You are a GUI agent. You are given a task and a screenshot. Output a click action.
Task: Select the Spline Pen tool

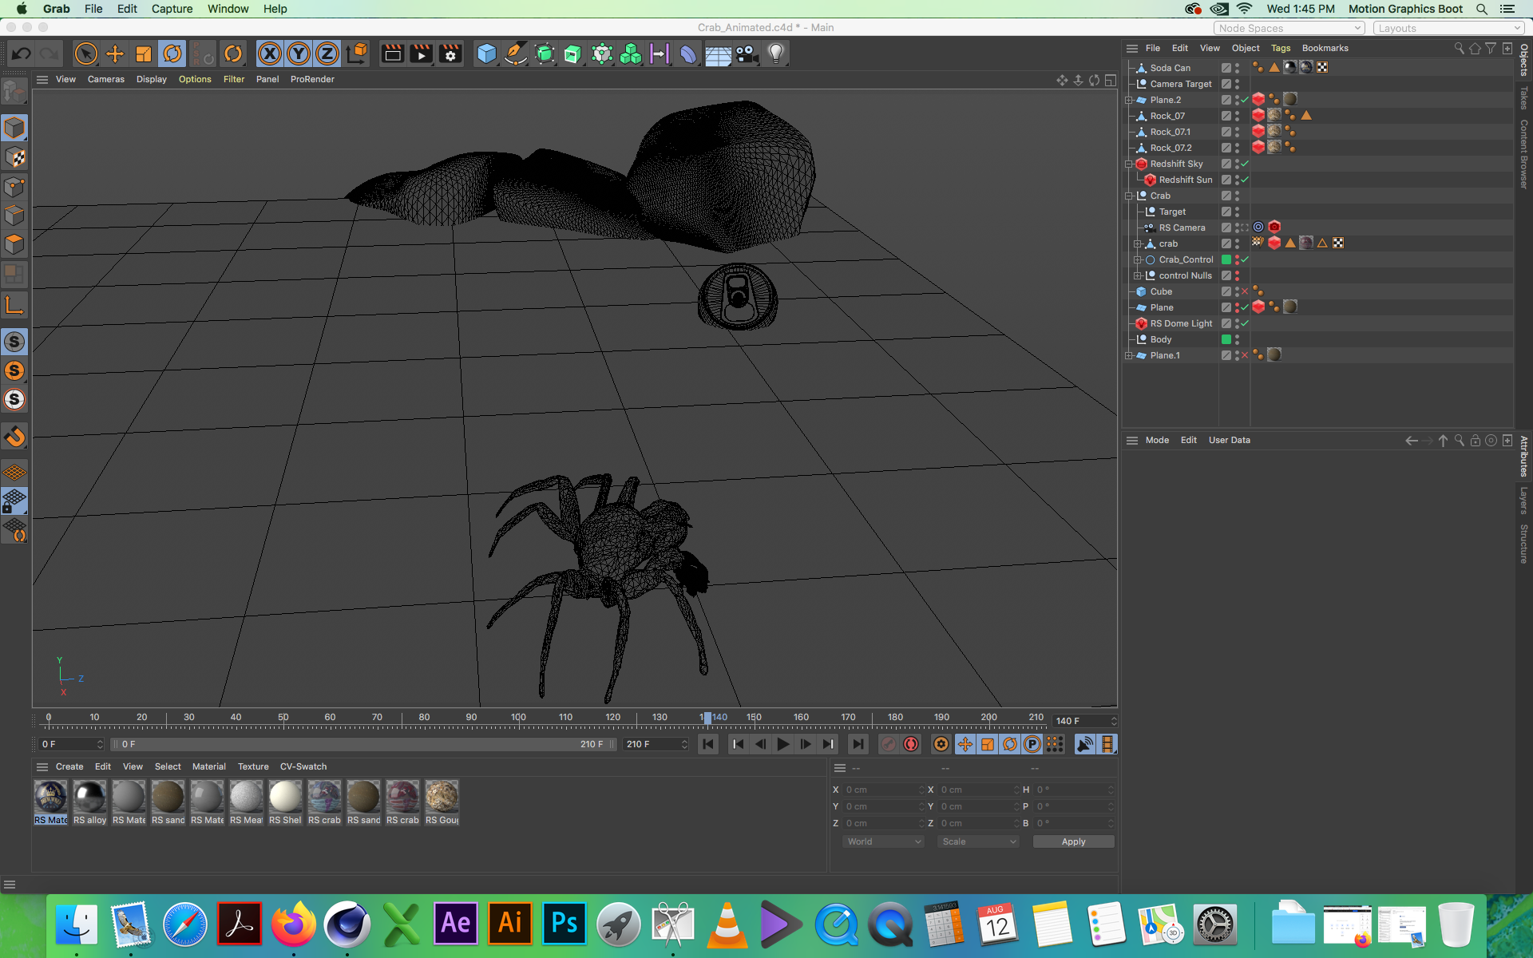click(x=516, y=54)
